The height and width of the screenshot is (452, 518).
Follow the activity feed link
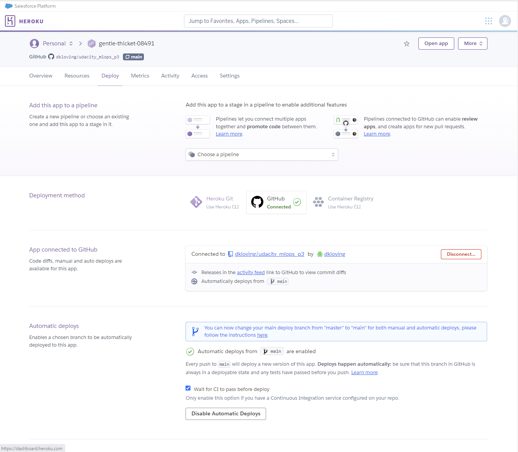click(x=251, y=273)
